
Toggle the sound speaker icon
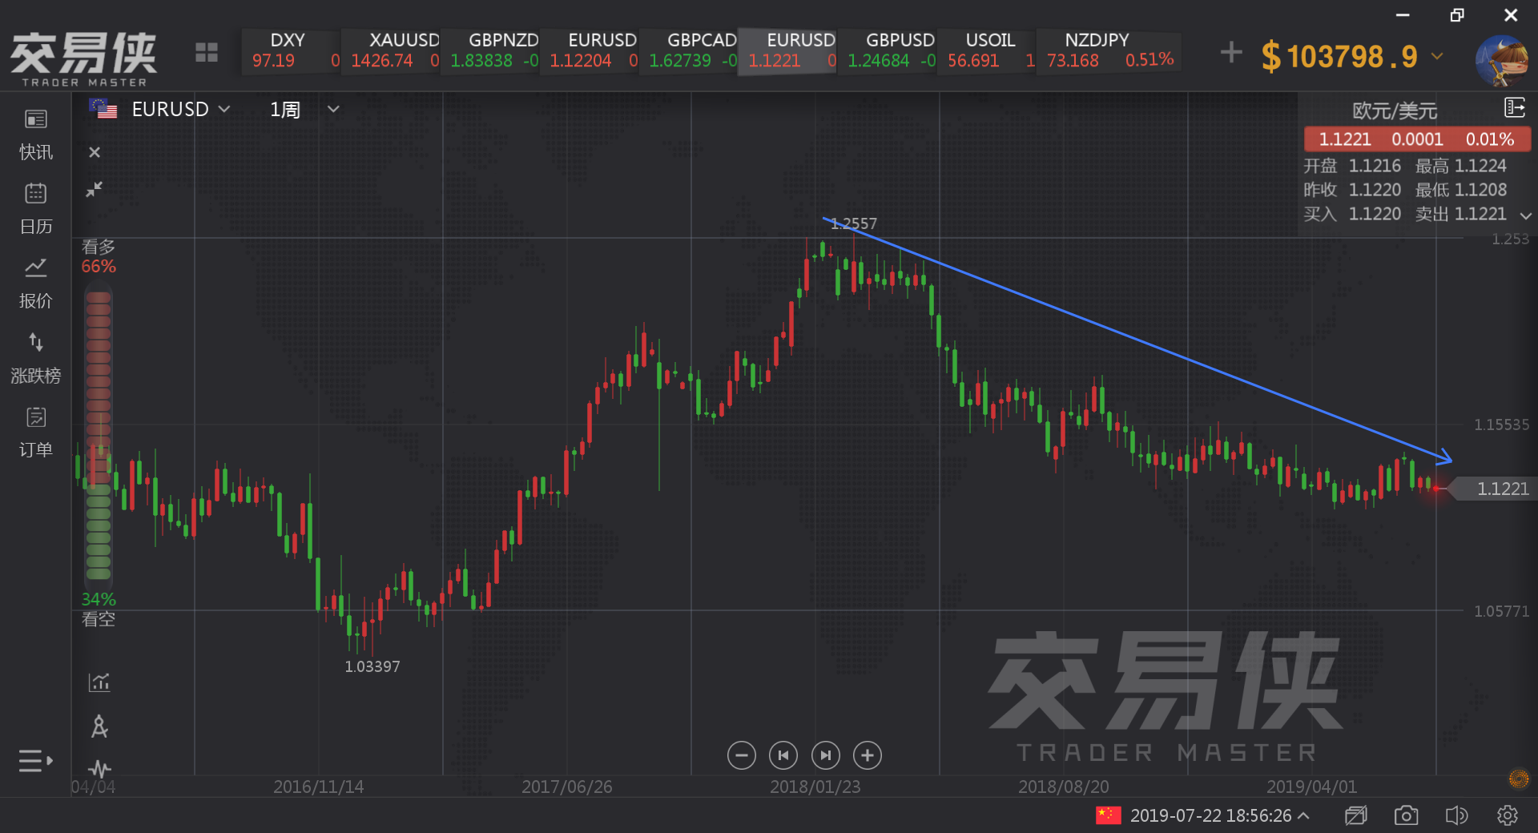1456,815
